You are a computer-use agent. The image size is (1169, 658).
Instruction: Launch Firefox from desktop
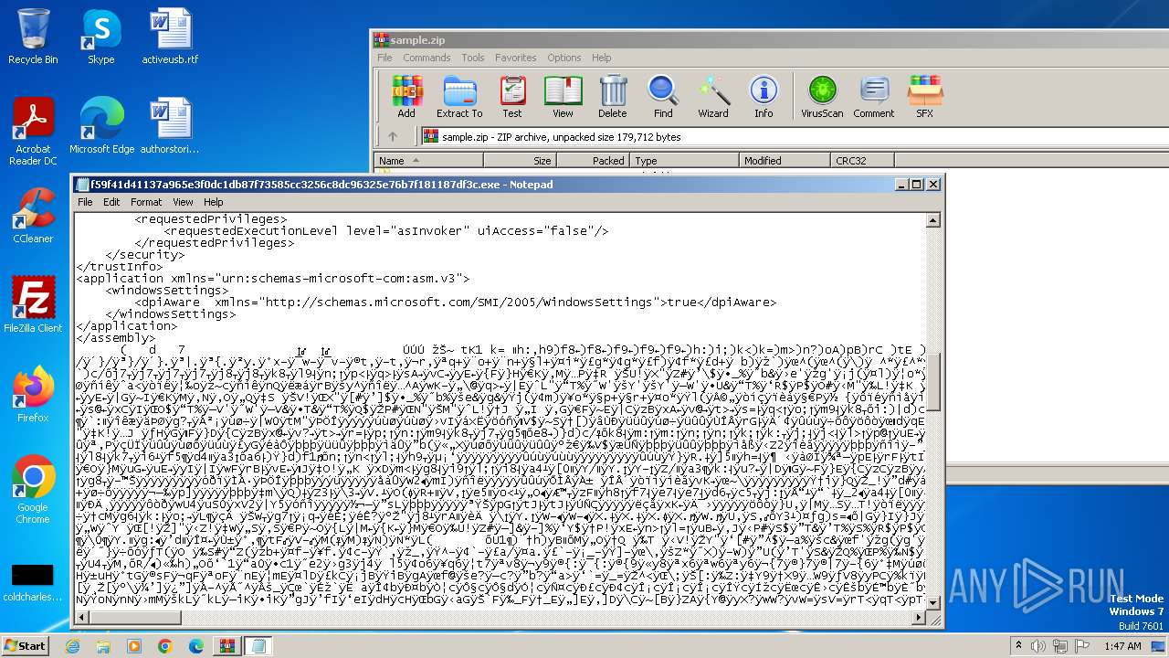click(33, 395)
